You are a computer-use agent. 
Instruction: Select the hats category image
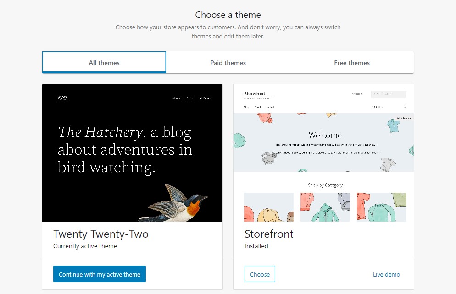point(269,207)
